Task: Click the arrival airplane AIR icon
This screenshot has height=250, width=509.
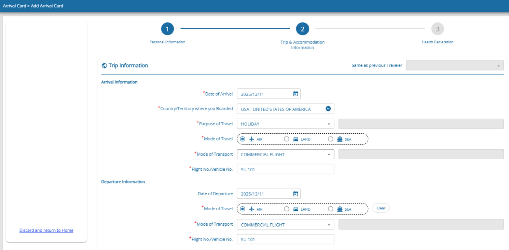Action: (251, 139)
